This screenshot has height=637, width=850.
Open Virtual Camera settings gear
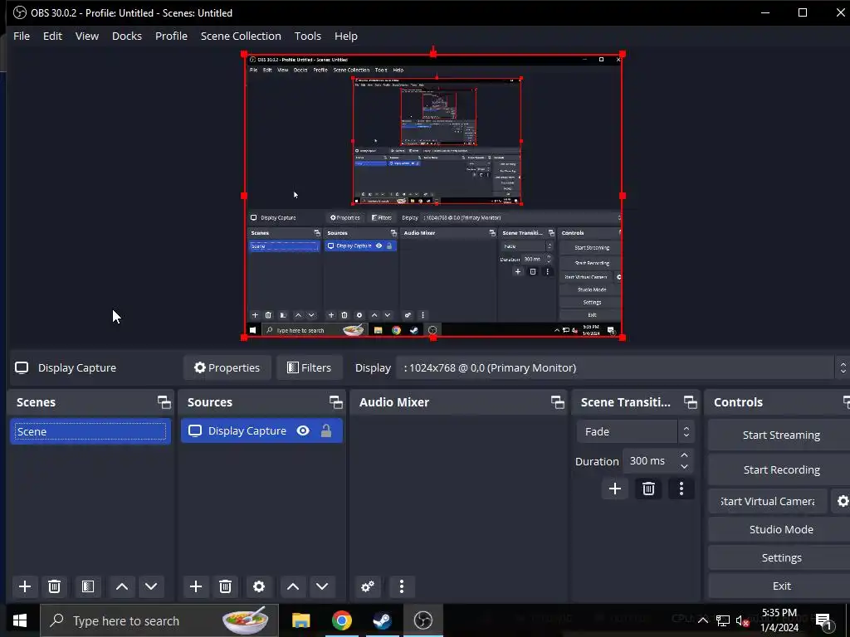tap(842, 501)
